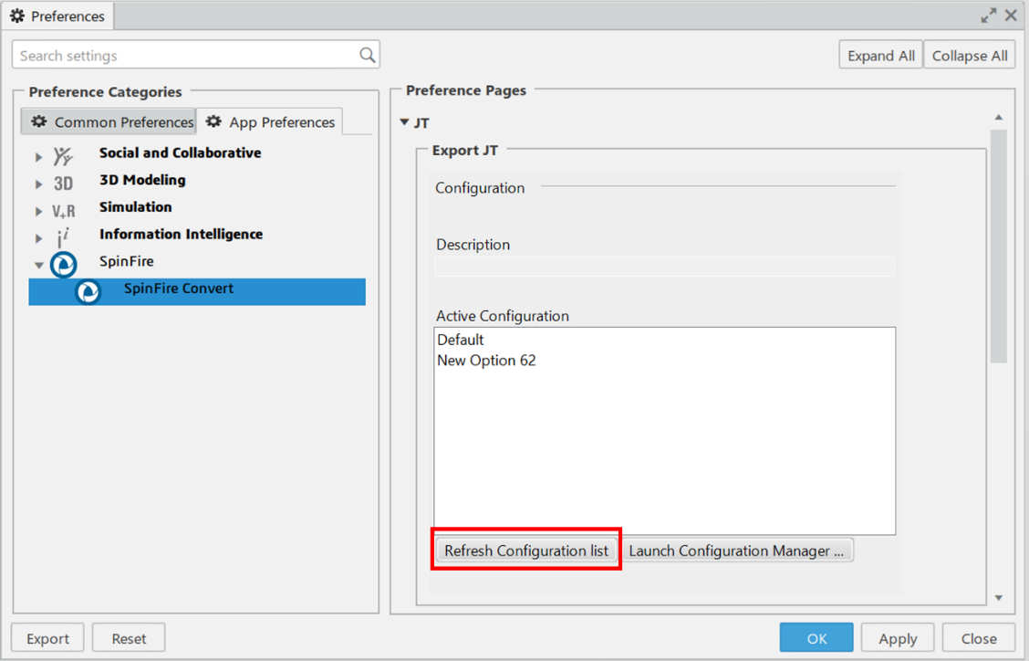Select the SpinFire category label
The height and width of the screenshot is (661, 1029).
tap(126, 261)
